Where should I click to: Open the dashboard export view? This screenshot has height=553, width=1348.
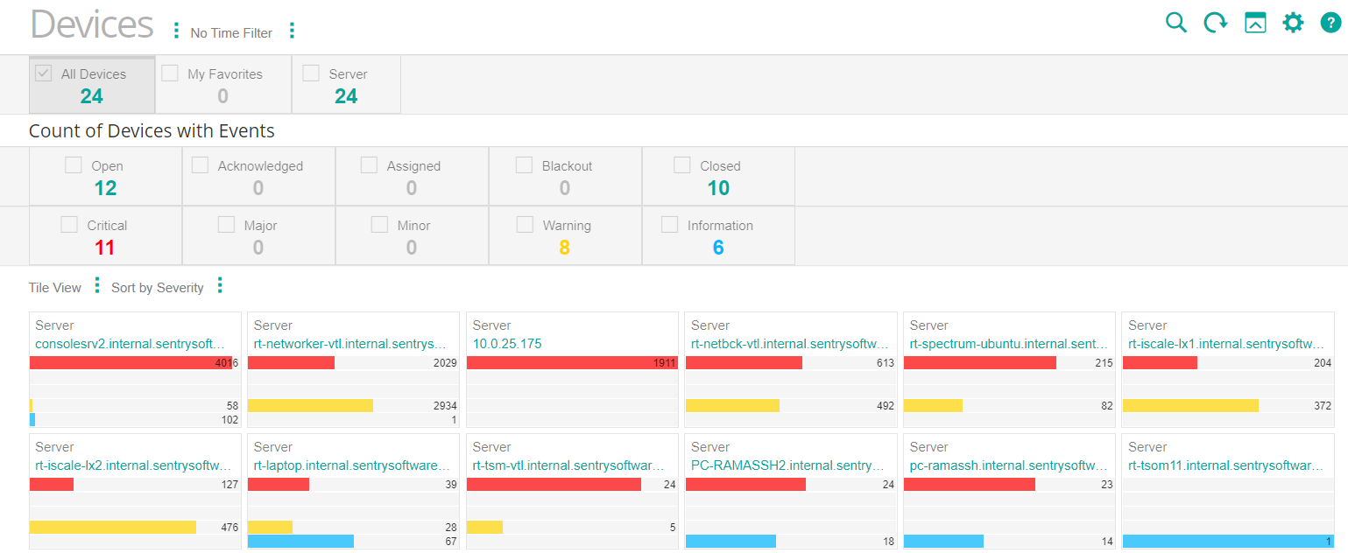[1255, 23]
